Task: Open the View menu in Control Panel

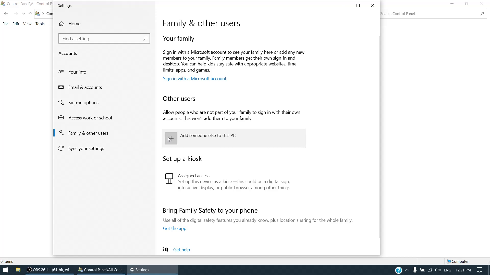Action: tap(27, 24)
